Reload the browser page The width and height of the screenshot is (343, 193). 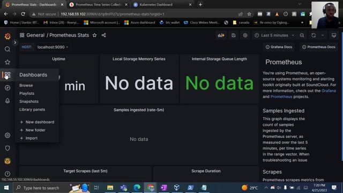click(23, 14)
